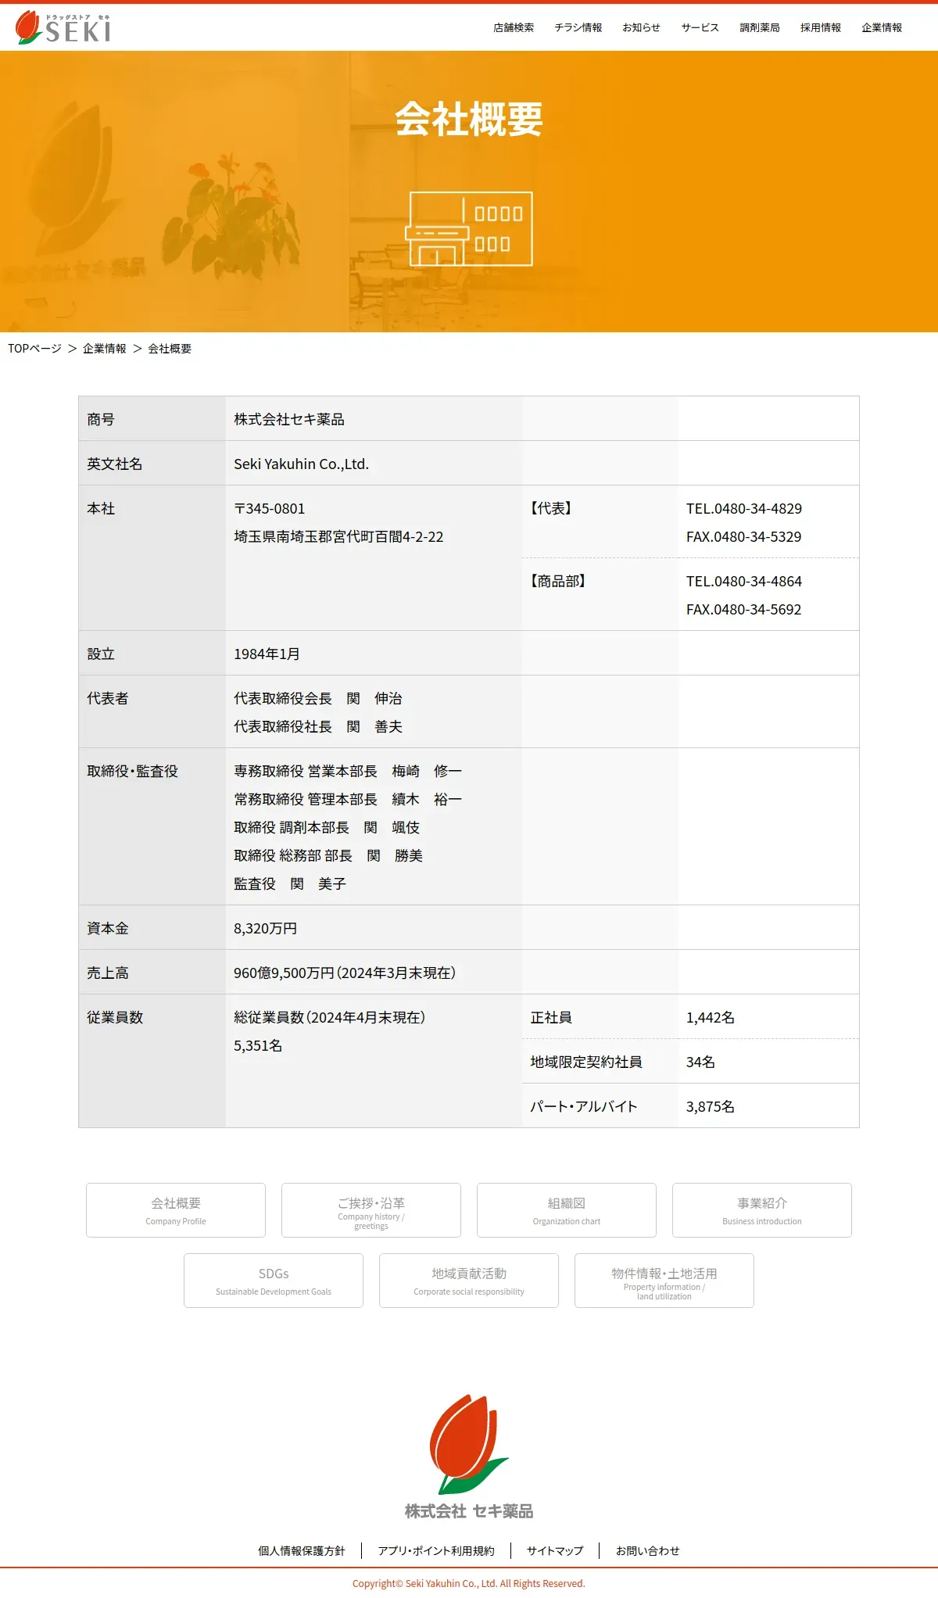The image size is (938, 1598).
Task: Click アプリ・ポイント利用規約 footer link
Action: [x=436, y=1550]
